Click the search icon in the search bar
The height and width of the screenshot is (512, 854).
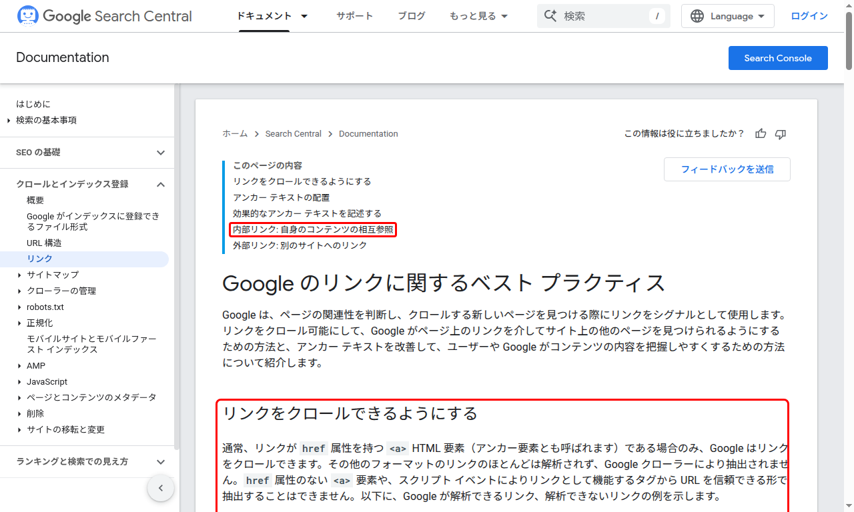pos(550,15)
